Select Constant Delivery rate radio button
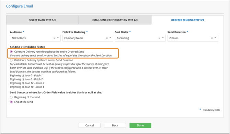This screenshot has width=230, height=134. [x=11, y=52]
